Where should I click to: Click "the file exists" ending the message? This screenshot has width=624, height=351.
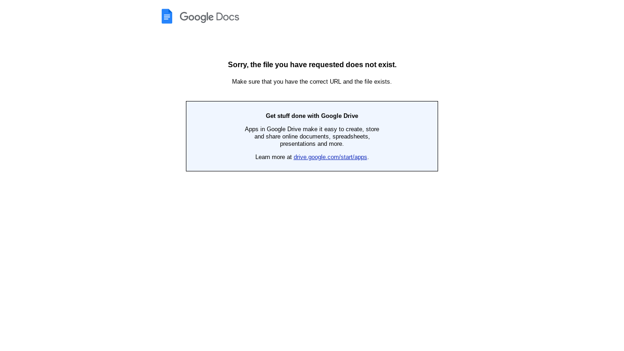(373, 82)
